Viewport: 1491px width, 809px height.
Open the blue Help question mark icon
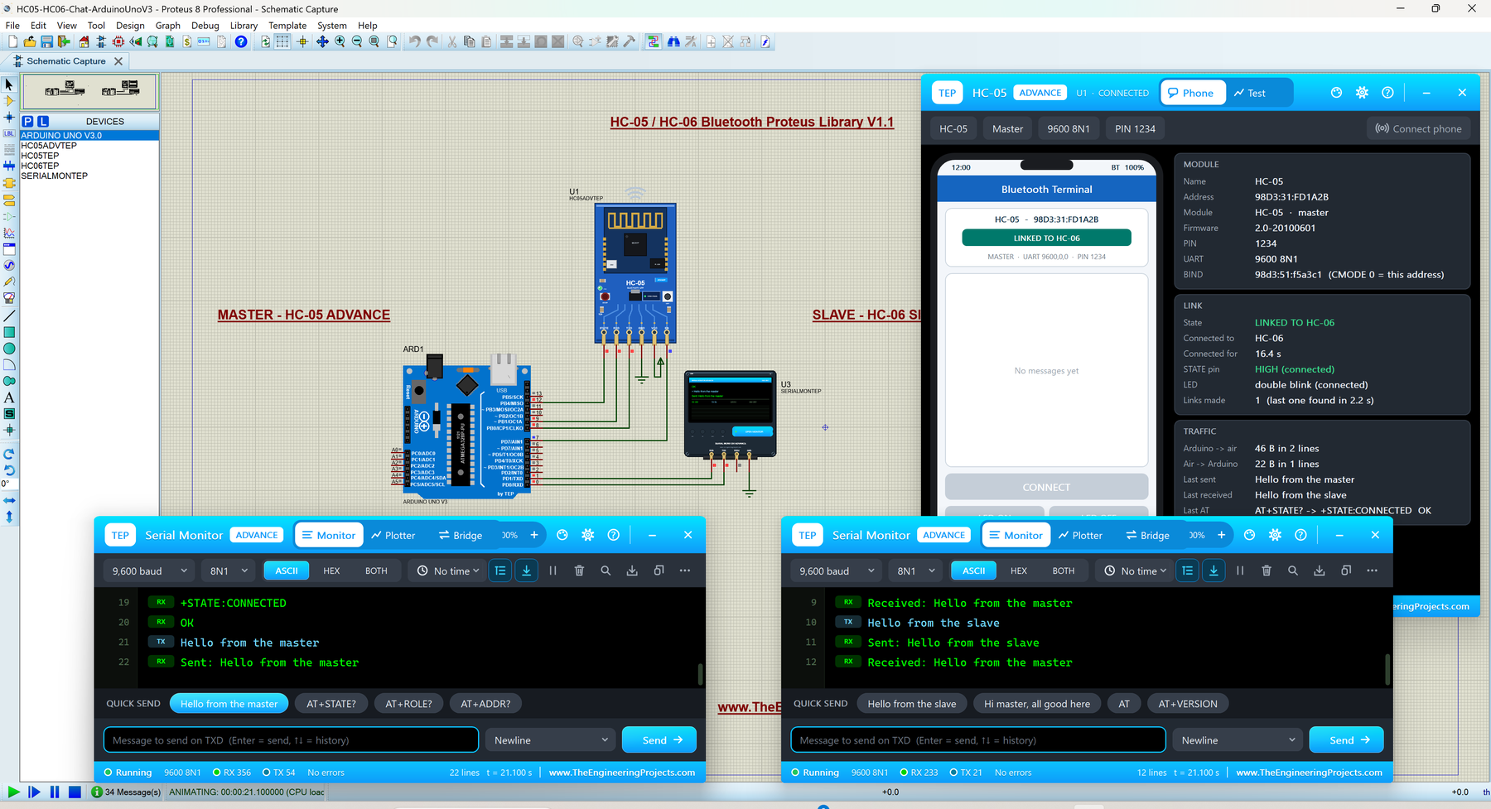point(241,41)
